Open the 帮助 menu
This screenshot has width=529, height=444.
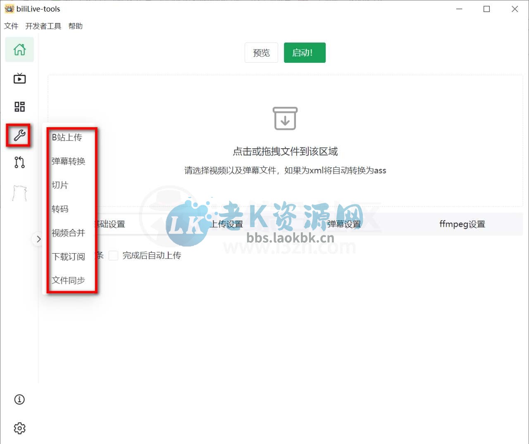click(76, 26)
